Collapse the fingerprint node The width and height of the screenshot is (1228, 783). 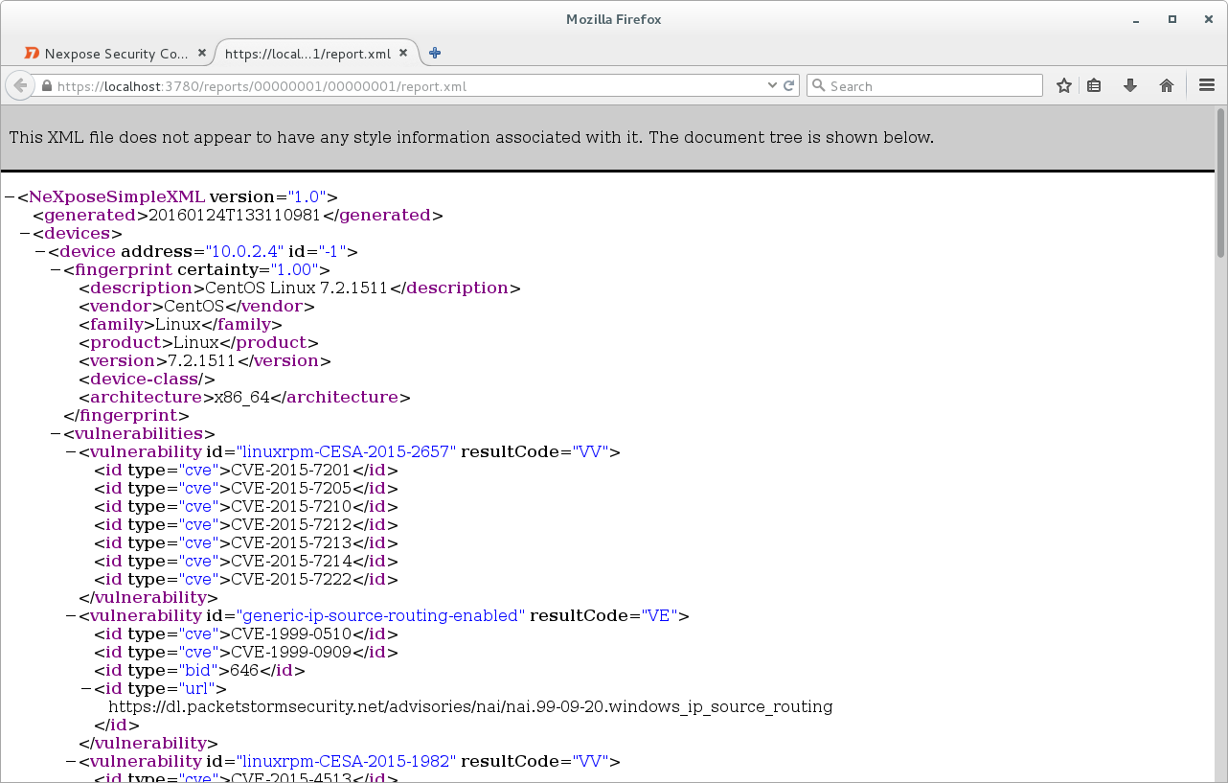pyautogui.click(x=56, y=270)
